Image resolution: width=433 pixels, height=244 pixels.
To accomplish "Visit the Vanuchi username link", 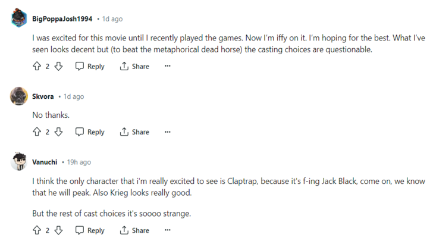I will pyautogui.click(x=45, y=162).
